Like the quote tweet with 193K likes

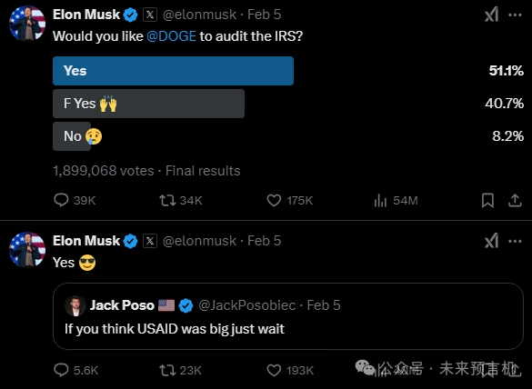tap(290, 370)
